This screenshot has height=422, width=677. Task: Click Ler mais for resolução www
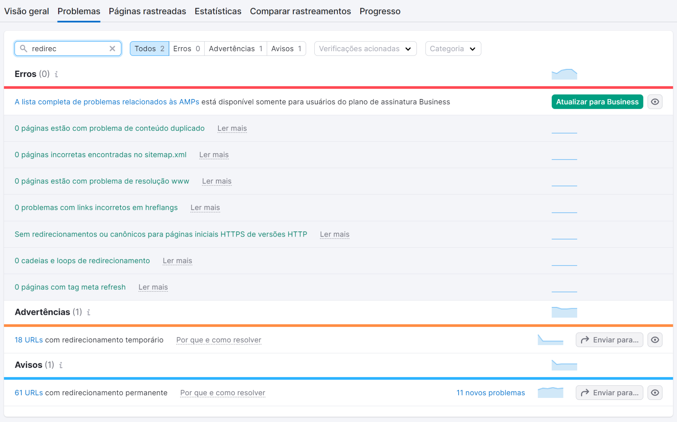coord(217,181)
